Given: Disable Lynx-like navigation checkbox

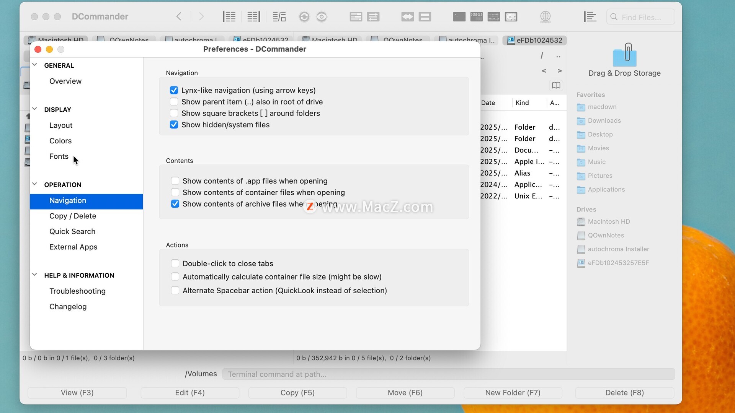Looking at the screenshot, I should coord(174,90).
